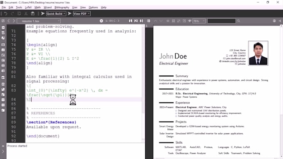Image resolution: width=283 pixels, height=159 pixels.
Task: Click the PDF search text field
Action: point(221,21)
